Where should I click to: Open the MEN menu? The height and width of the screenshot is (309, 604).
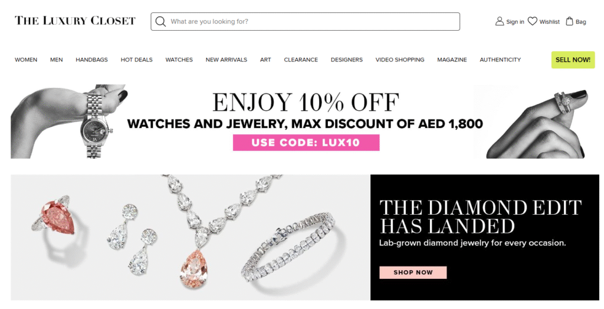pyautogui.click(x=56, y=60)
